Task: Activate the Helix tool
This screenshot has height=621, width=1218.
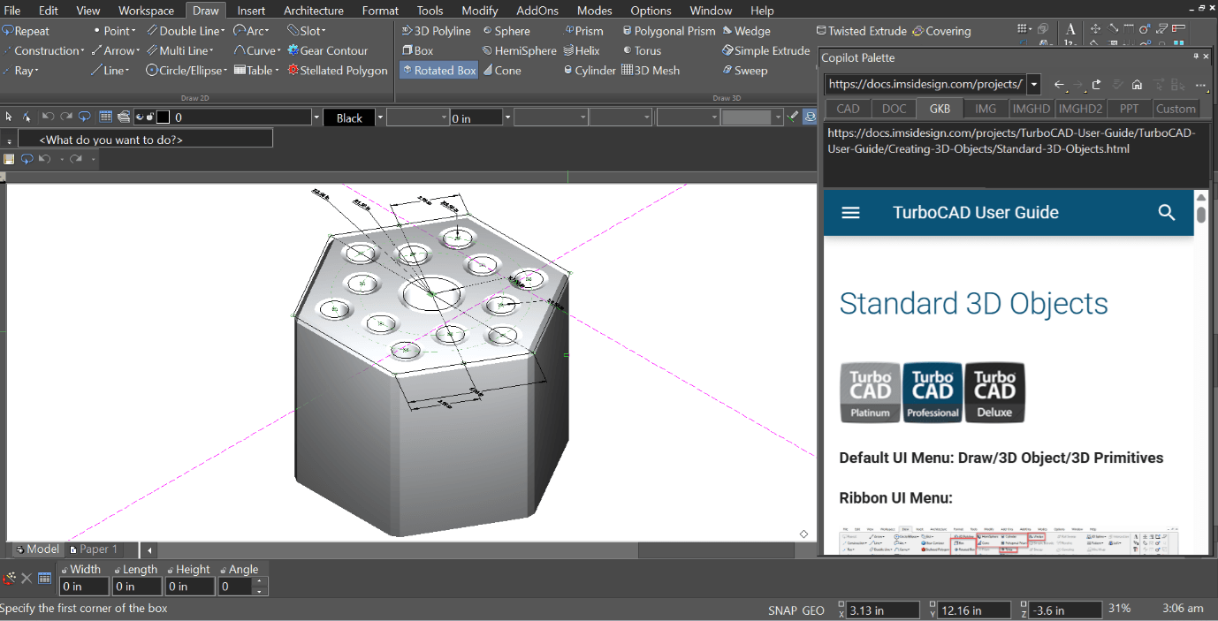Action: (581, 50)
